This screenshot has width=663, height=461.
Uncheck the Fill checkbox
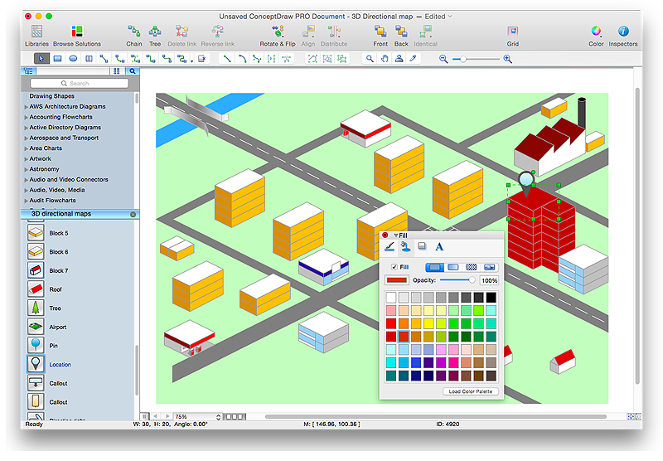[394, 267]
